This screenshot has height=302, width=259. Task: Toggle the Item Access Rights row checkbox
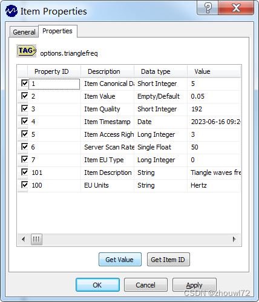(25, 134)
